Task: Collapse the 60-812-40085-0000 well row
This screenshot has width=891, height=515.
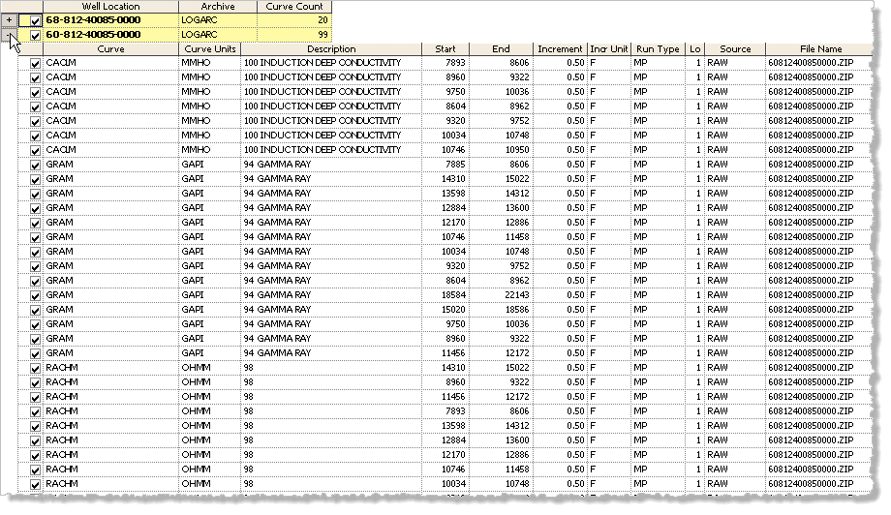Action: coord(10,35)
